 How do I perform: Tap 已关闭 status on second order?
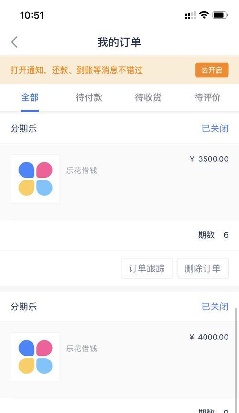215,307
